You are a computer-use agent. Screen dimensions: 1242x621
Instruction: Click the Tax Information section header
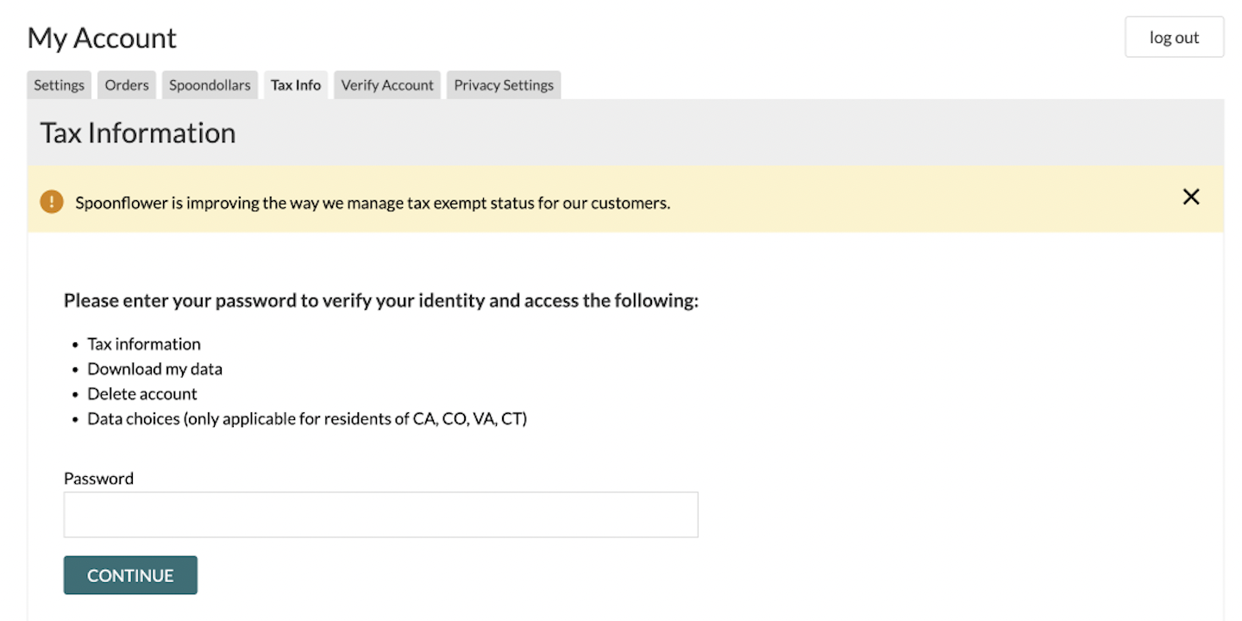[137, 133]
